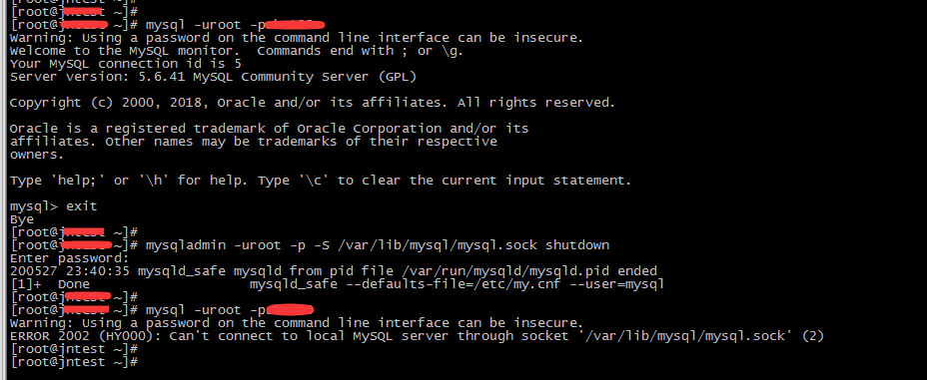
Task: Click the 'mysql> exit' command line
Action: tap(53, 205)
